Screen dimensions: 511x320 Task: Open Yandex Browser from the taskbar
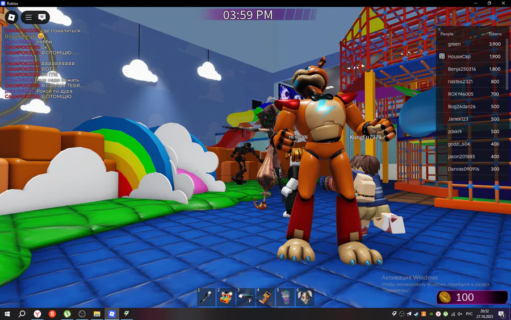pos(37,314)
